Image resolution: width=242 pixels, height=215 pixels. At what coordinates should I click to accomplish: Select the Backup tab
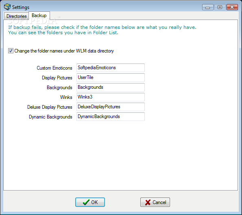(x=39, y=15)
